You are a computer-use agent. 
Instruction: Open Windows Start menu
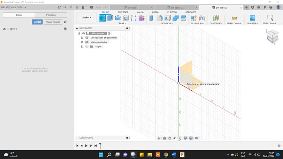click(101, 155)
